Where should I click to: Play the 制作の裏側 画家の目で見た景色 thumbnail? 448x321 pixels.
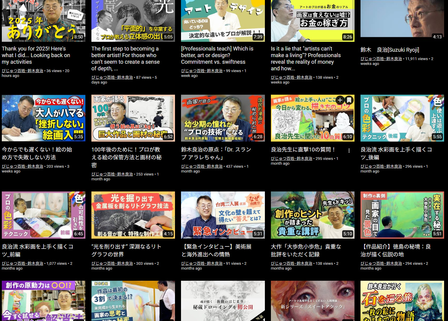point(402,215)
